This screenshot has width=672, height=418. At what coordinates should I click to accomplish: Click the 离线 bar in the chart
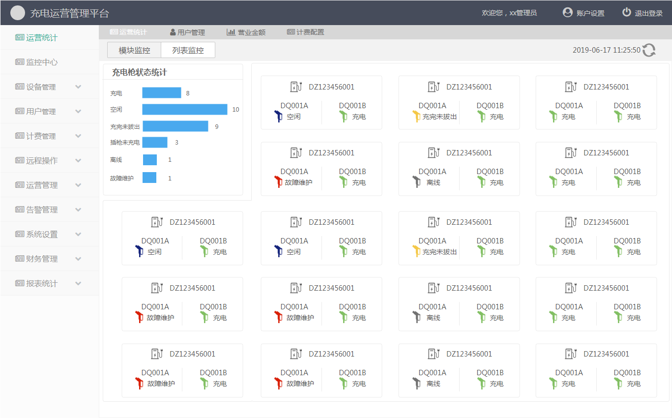150,160
